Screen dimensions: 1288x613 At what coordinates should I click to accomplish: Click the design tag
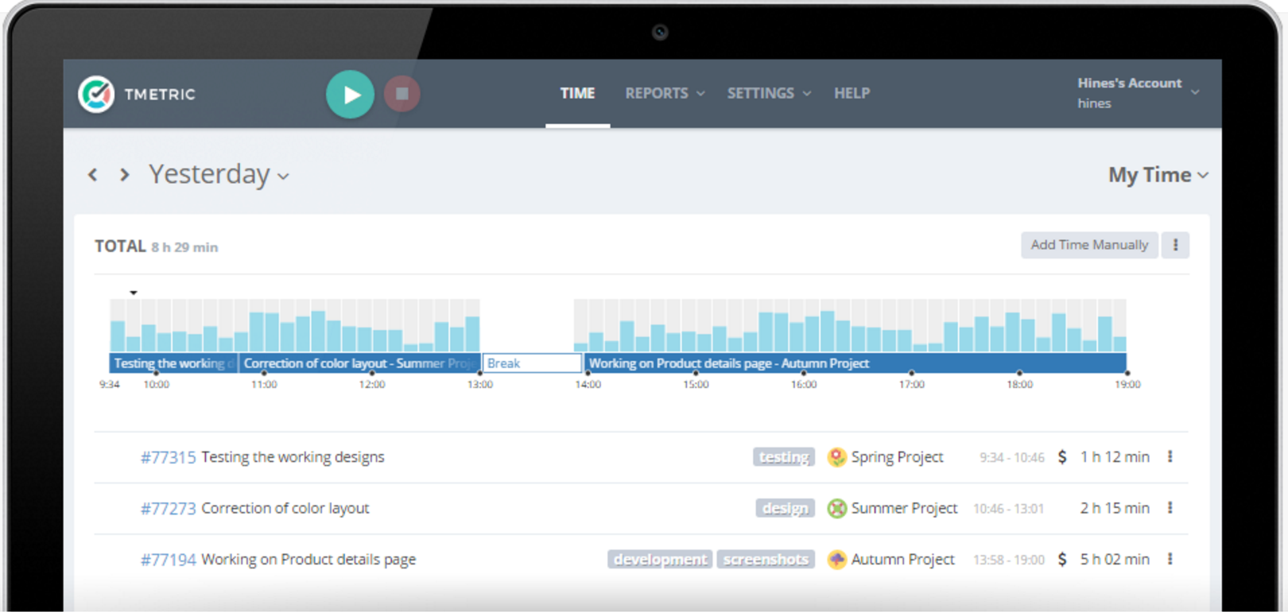click(785, 508)
